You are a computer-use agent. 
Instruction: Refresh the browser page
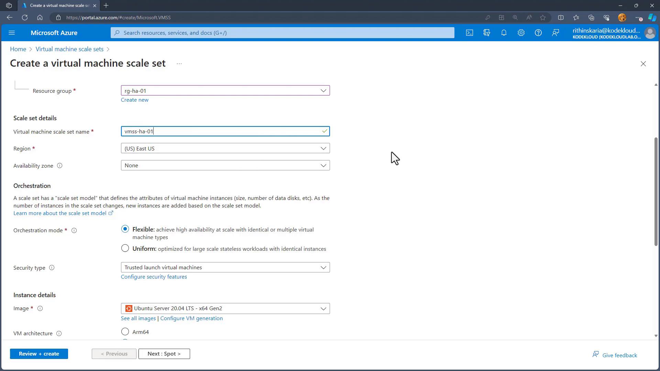point(25,18)
